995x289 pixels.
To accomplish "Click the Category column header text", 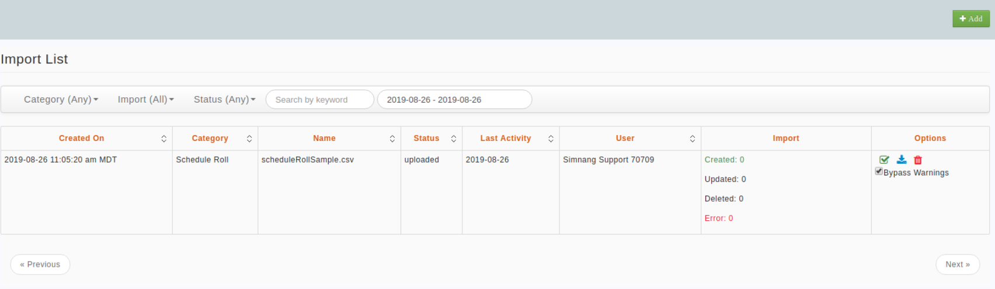I will point(210,139).
